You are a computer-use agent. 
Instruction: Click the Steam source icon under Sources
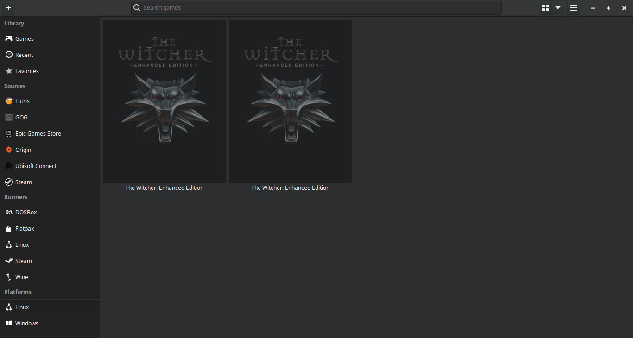click(x=9, y=182)
